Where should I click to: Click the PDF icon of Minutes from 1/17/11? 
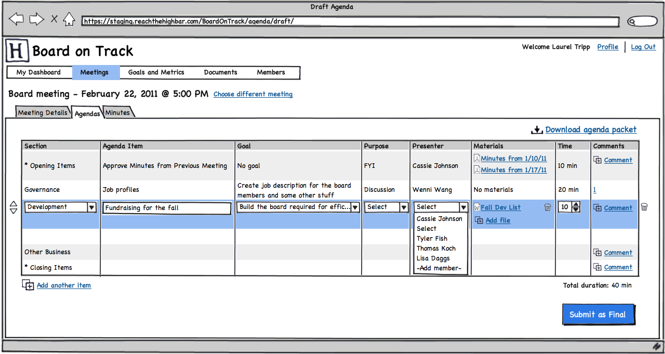(x=477, y=169)
